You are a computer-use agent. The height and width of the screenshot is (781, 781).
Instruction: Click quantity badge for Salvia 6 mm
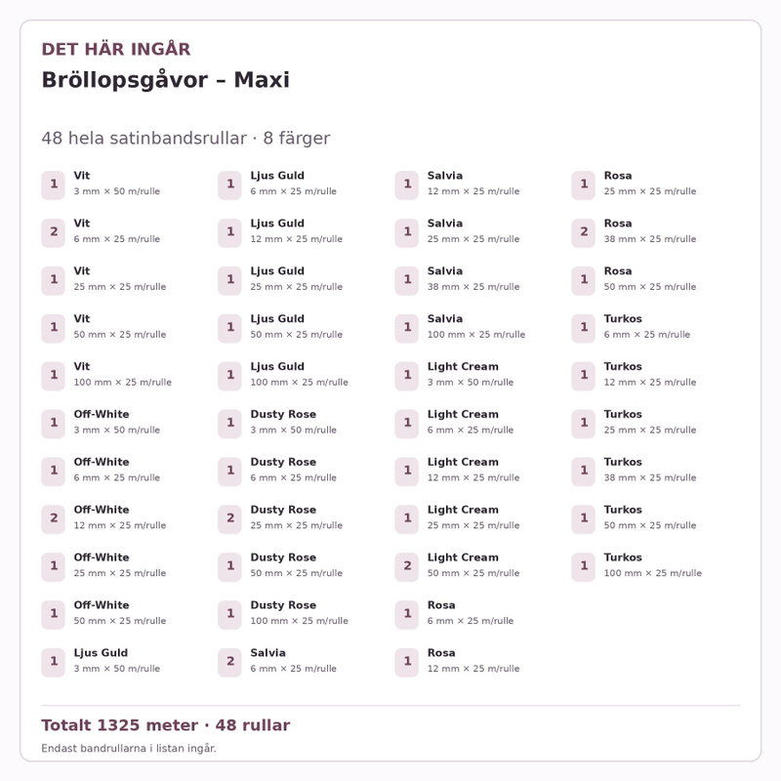229,662
